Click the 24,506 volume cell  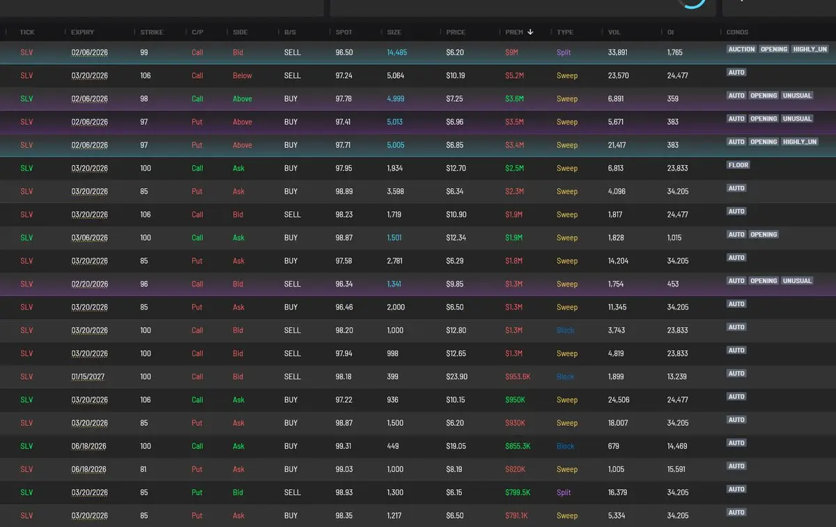click(618, 399)
